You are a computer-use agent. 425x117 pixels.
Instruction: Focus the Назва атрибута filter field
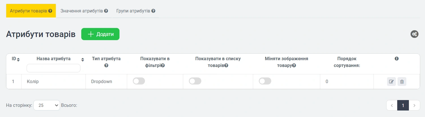[x=54, y=68]
